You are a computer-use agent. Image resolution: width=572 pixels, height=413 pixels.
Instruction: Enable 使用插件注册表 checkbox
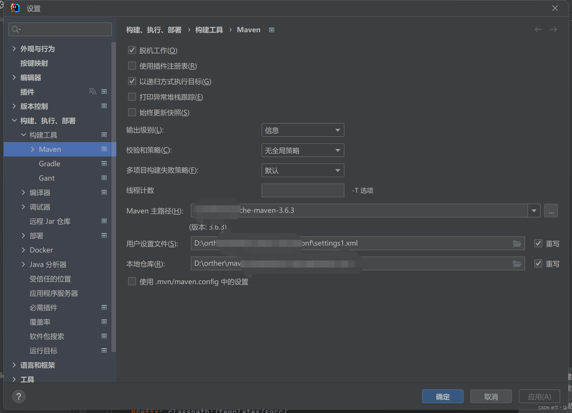coord(132,66)
